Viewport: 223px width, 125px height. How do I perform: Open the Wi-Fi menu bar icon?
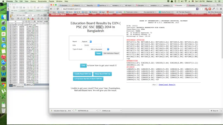tap(186, 1)
